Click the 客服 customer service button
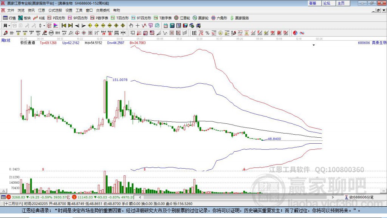387x218 pixels. [x=314, y=3]
